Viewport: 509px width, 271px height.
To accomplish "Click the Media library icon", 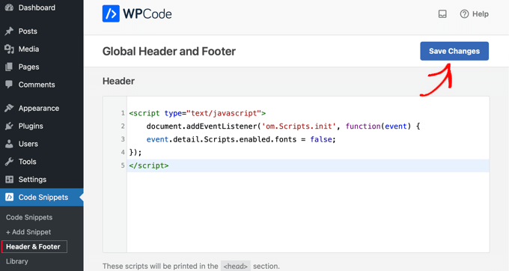I will 9,49.
